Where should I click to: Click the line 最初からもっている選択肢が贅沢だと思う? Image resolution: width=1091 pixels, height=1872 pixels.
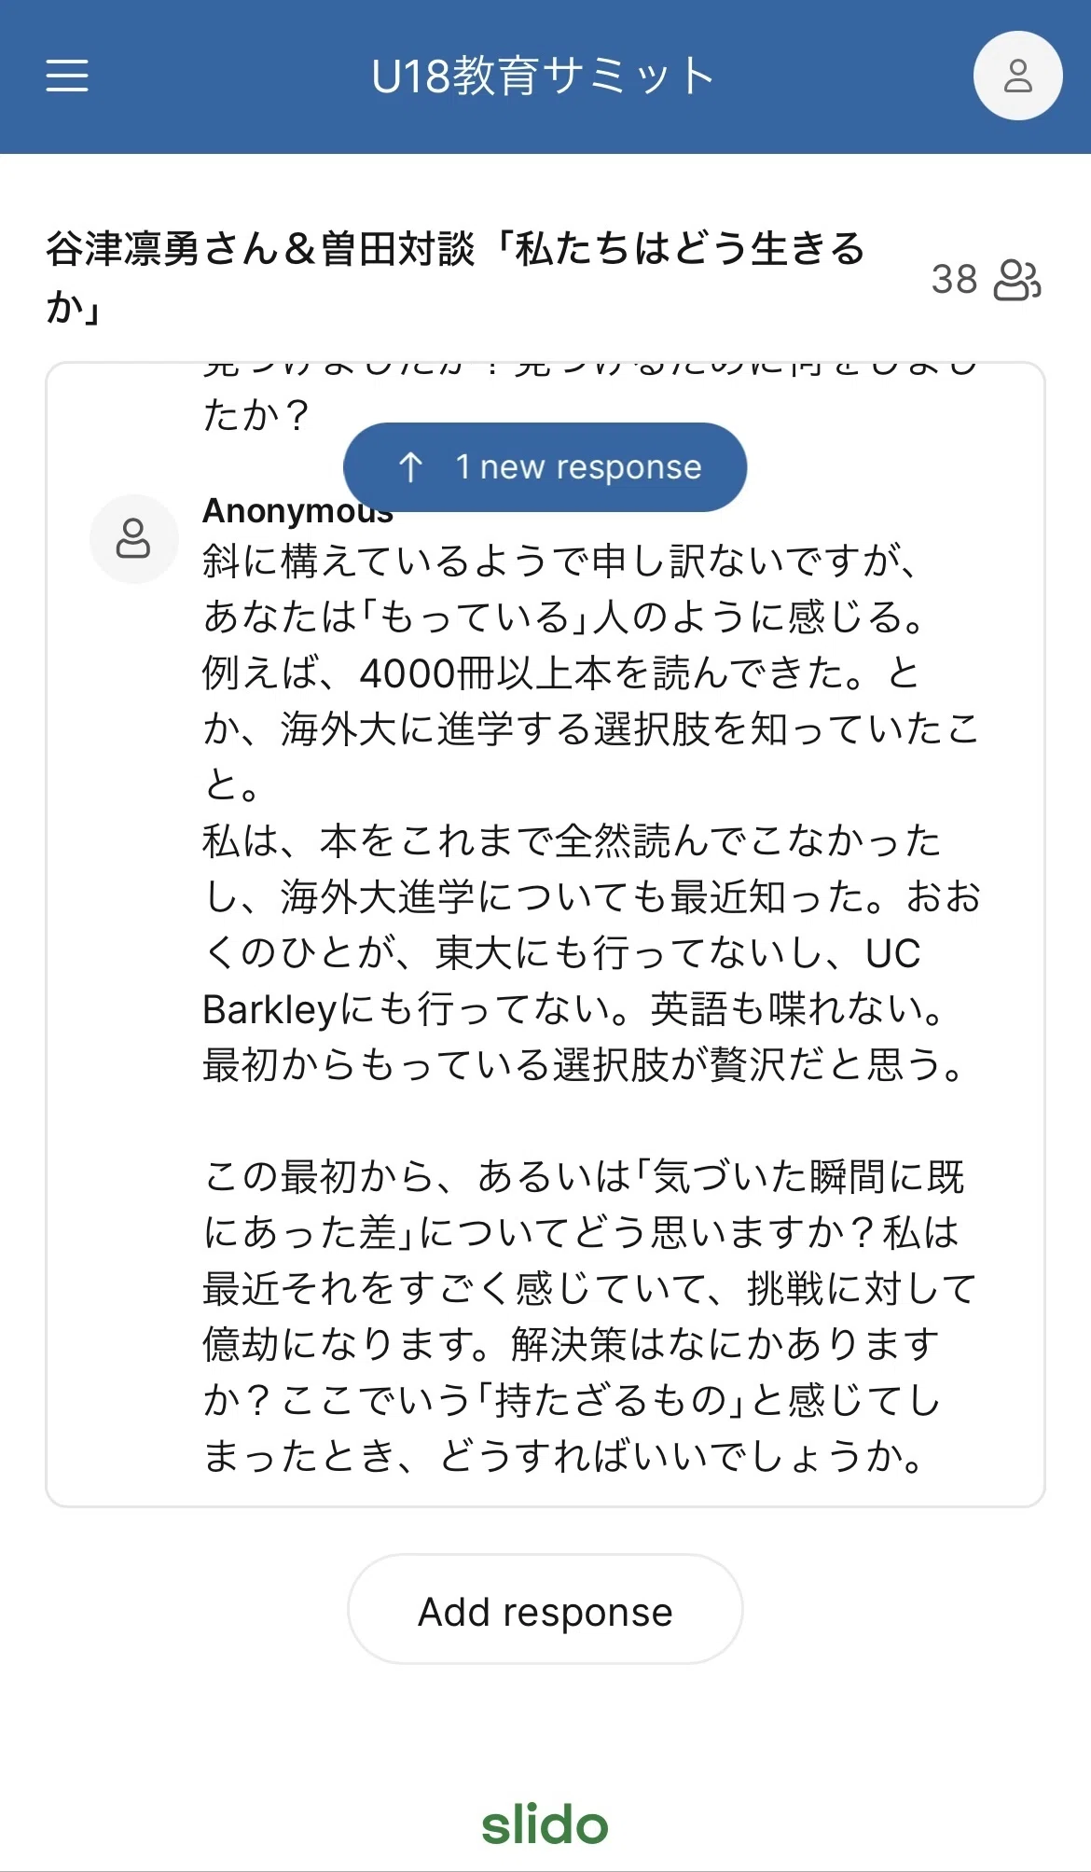pyautogui.click(x=583, y=1064)
